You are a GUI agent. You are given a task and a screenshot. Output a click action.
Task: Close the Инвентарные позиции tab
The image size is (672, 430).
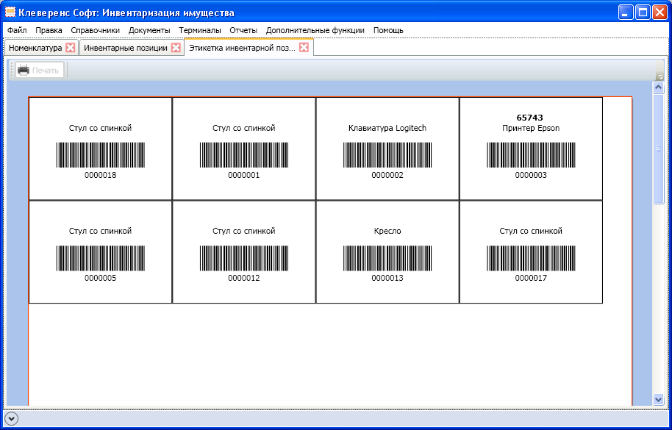(x=176, y=48)
